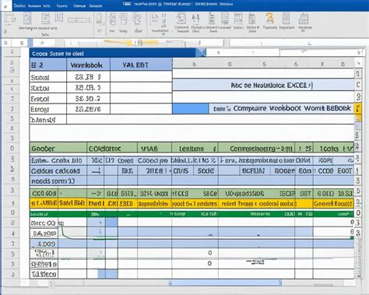The width and height of the screenshot is (369, 295).
Task: Select the 'Vvonlobok' header cell
Action: coord(88,65)
